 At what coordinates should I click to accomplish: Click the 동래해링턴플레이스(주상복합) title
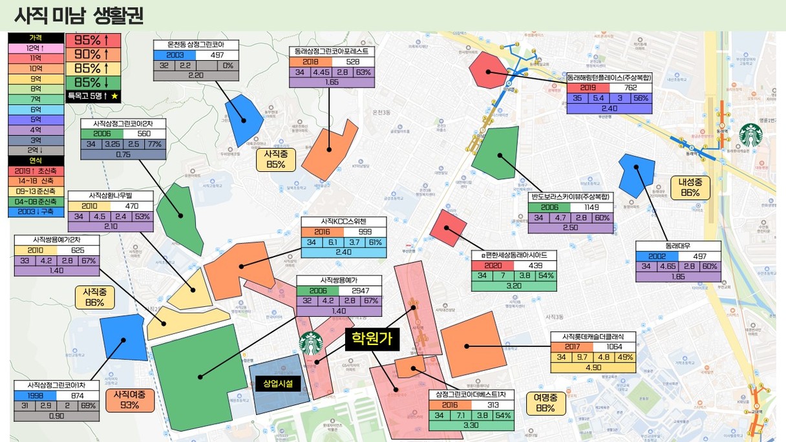[610, 78]
